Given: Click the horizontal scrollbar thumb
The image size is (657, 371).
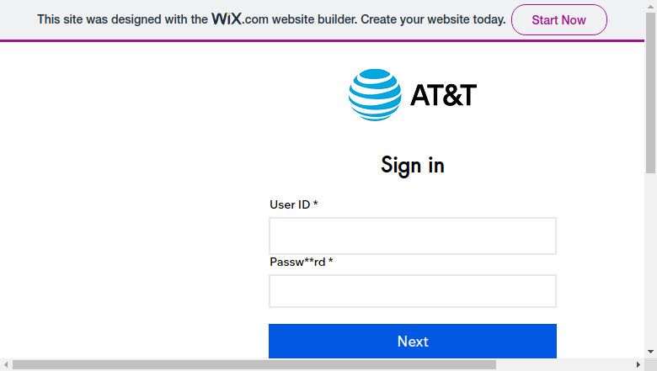Looking at the screenshot, I should tap(254, 365).
